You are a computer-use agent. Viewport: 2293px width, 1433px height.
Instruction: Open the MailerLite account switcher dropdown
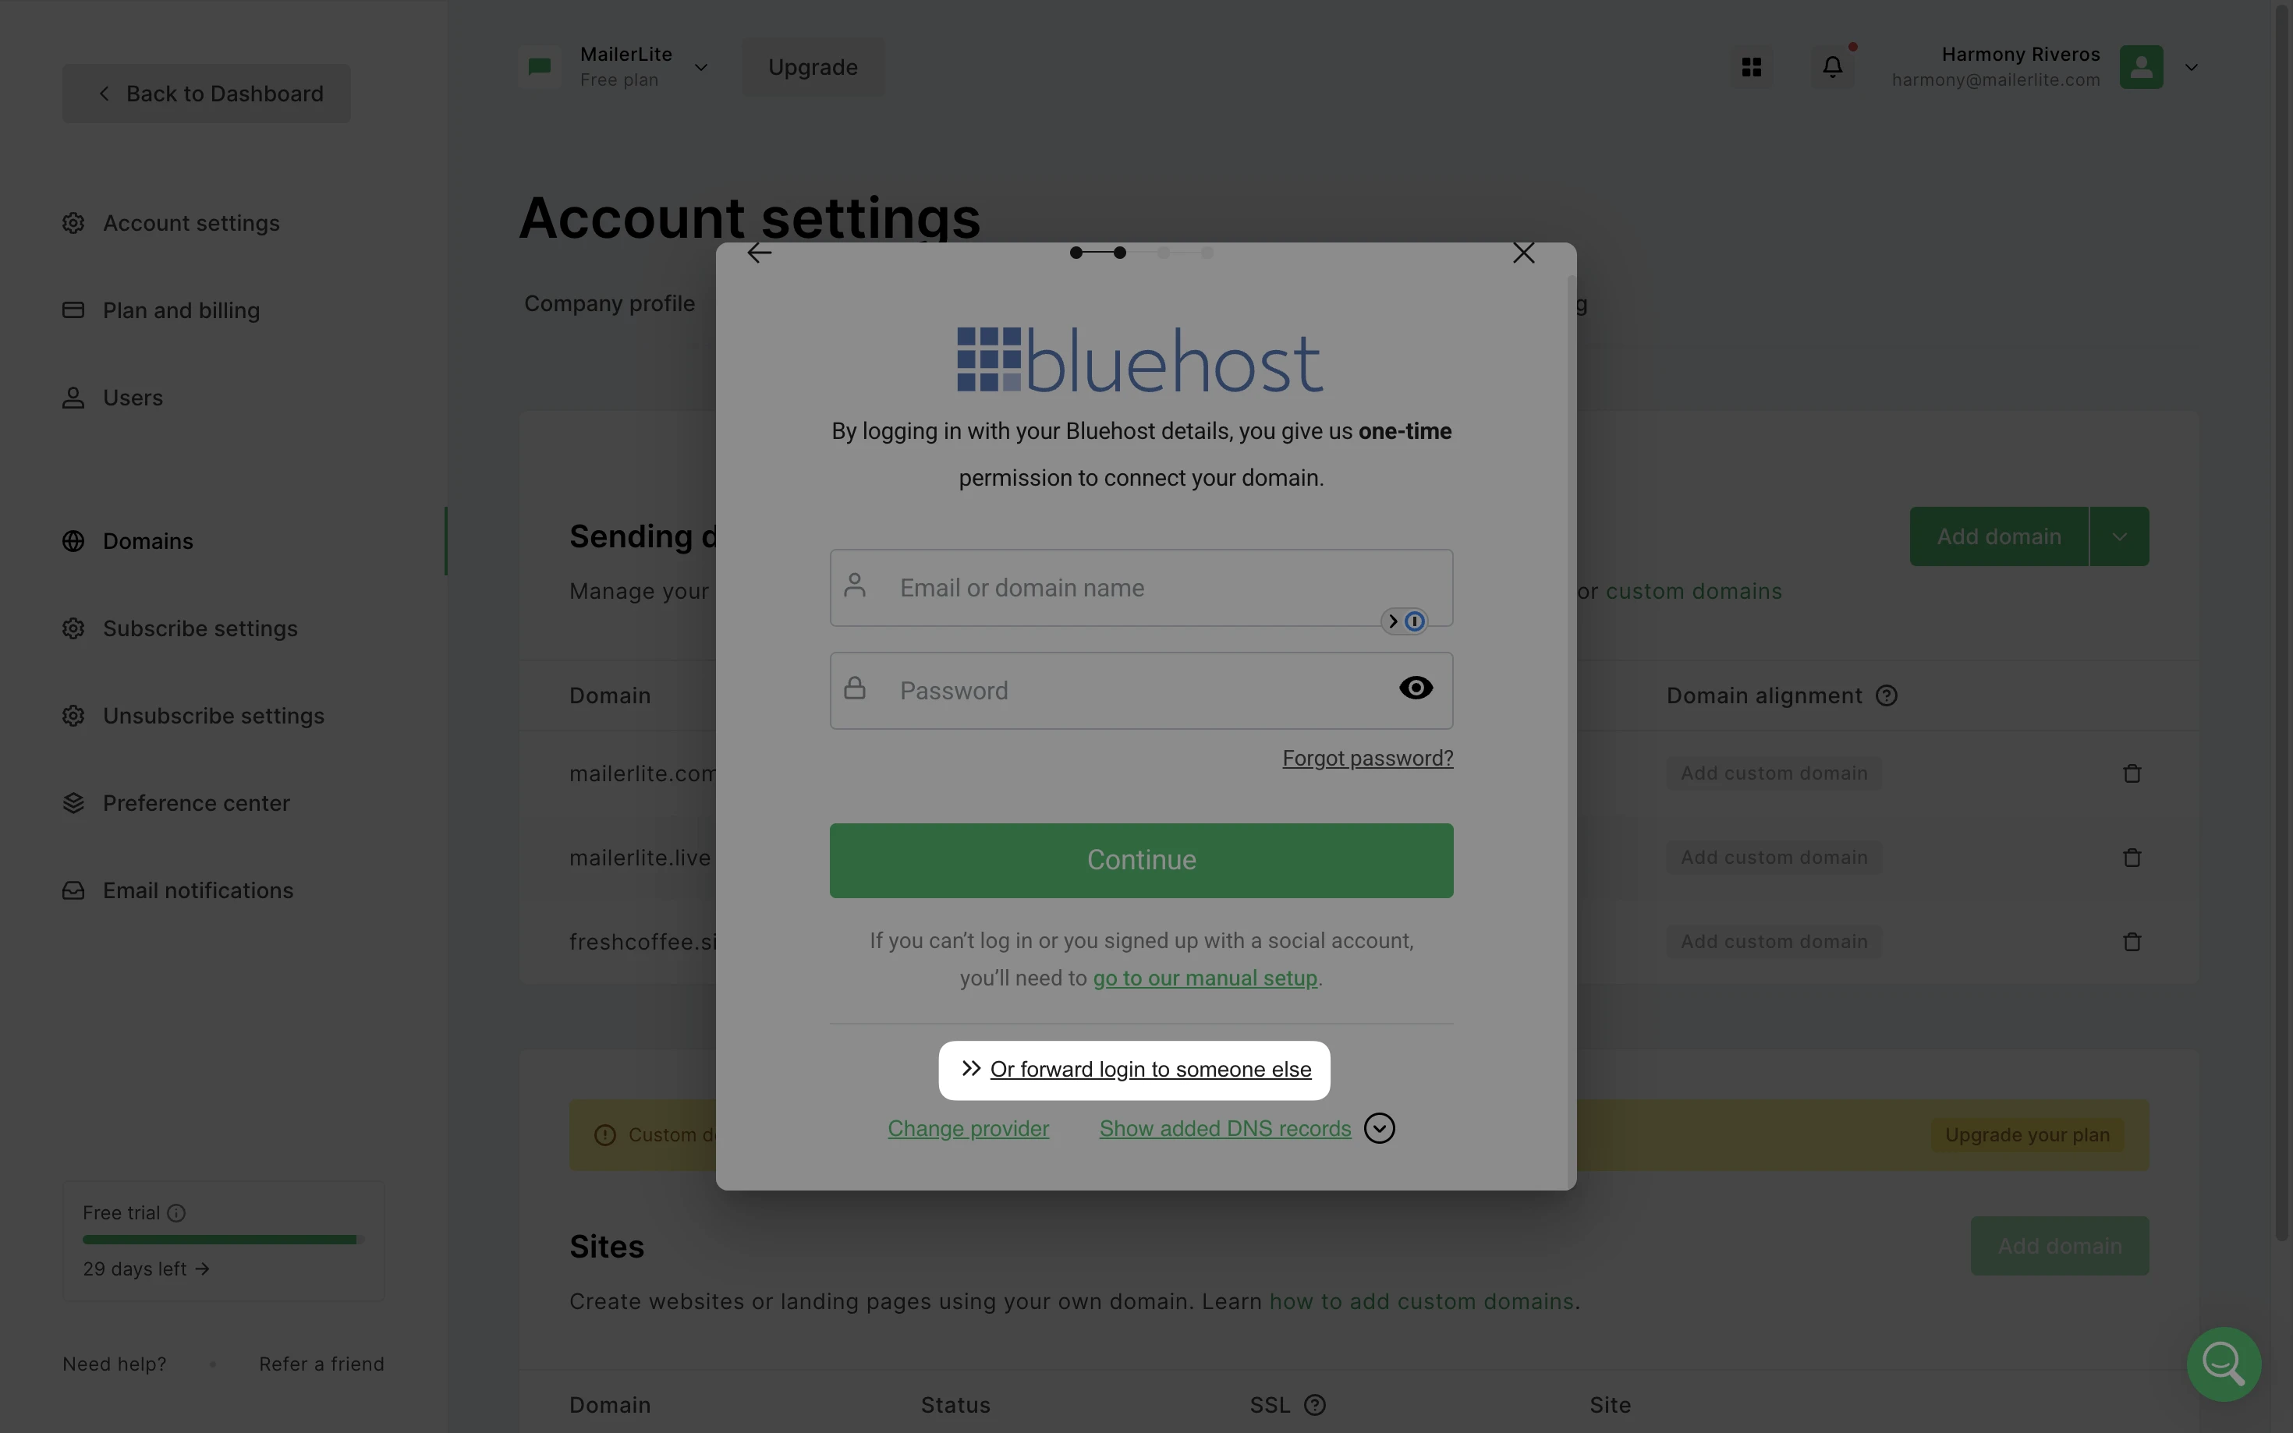tap(700, 67)
